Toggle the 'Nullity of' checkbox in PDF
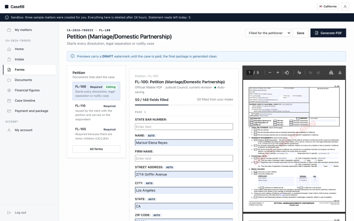Image resolution: width=354 pixels, height=221 pixels. pyautogui.click(x=251, y=125)
